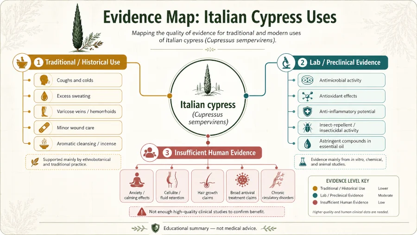Screen dimensions: 417x235
Task: Select the Insufficient Human Evidence header
Action: [x=202, y=153]
